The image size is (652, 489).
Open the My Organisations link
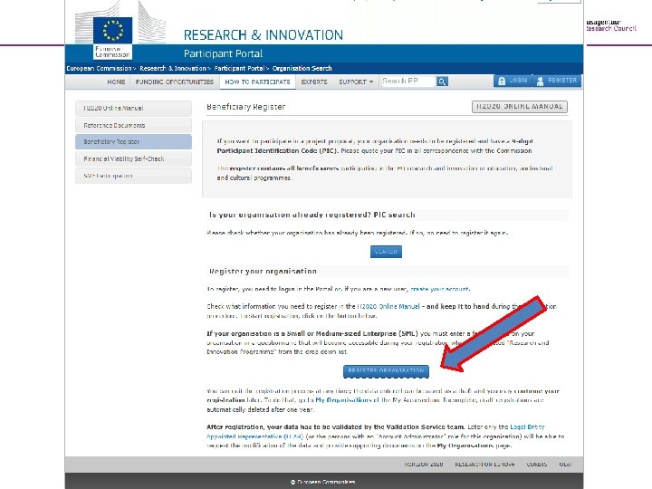(x=343, y=400)
